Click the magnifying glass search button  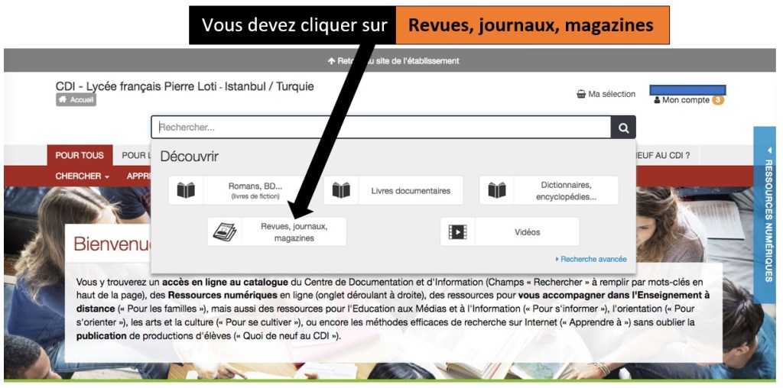(623, 128)
